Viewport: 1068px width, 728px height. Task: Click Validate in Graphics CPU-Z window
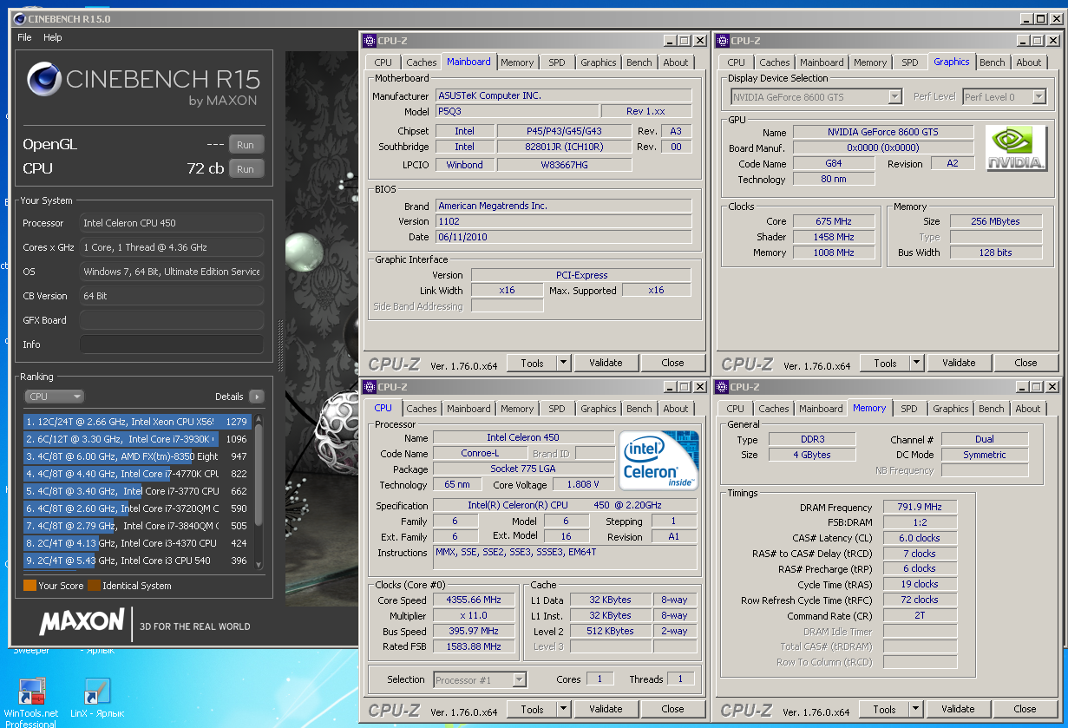tap(959, 363)
